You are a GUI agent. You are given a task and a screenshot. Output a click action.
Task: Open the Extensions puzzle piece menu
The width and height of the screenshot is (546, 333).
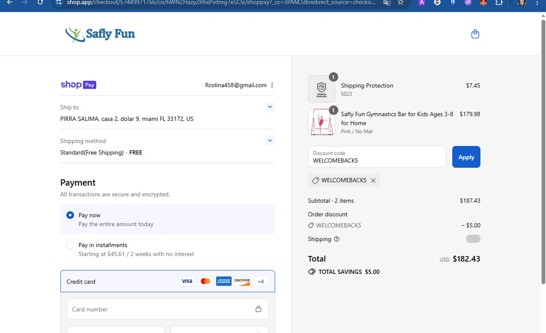(x=499, y=2)
